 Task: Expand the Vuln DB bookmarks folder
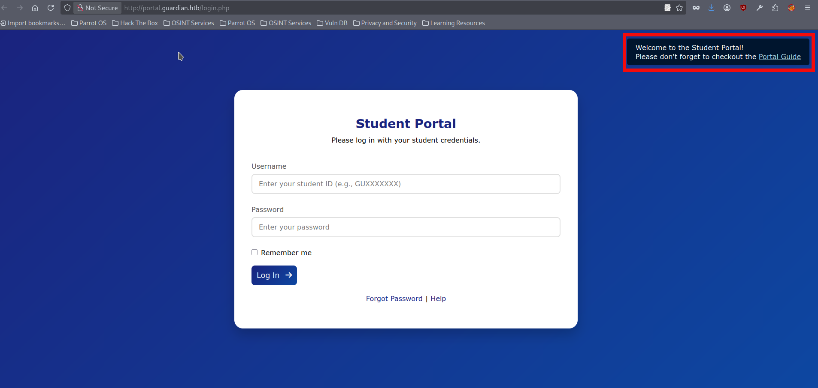pyautogui.click(x=332, y=23)
